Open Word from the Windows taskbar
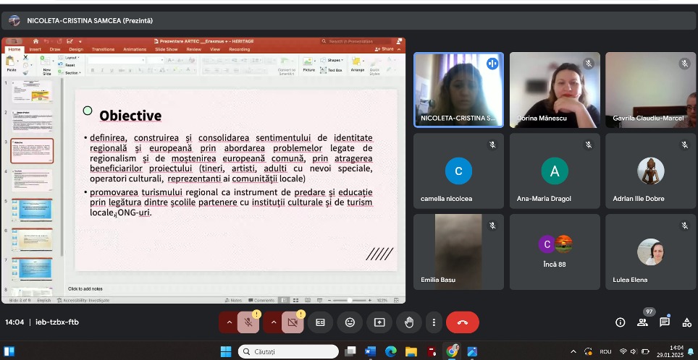 tap(370, 351)
